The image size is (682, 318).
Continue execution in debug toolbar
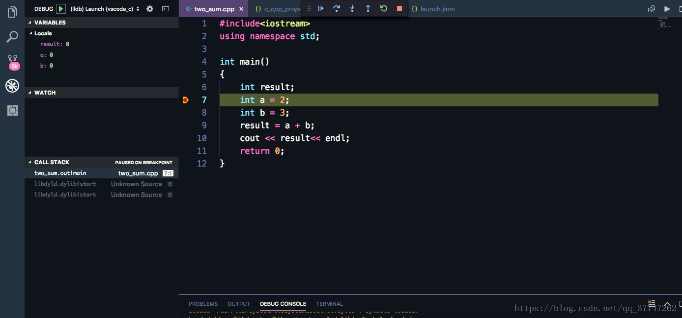321,8
